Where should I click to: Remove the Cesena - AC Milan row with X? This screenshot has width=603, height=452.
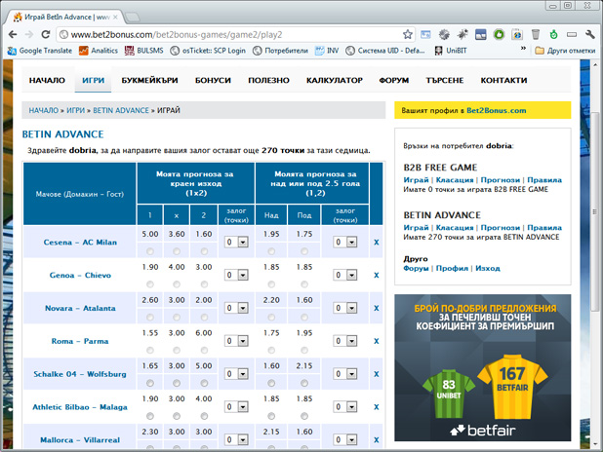point(376,243)
